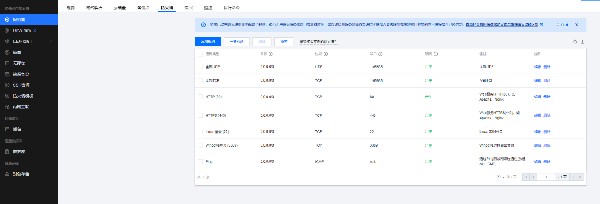Switch to the 快照 tab
Screen dimensions: 600x204
189,8
